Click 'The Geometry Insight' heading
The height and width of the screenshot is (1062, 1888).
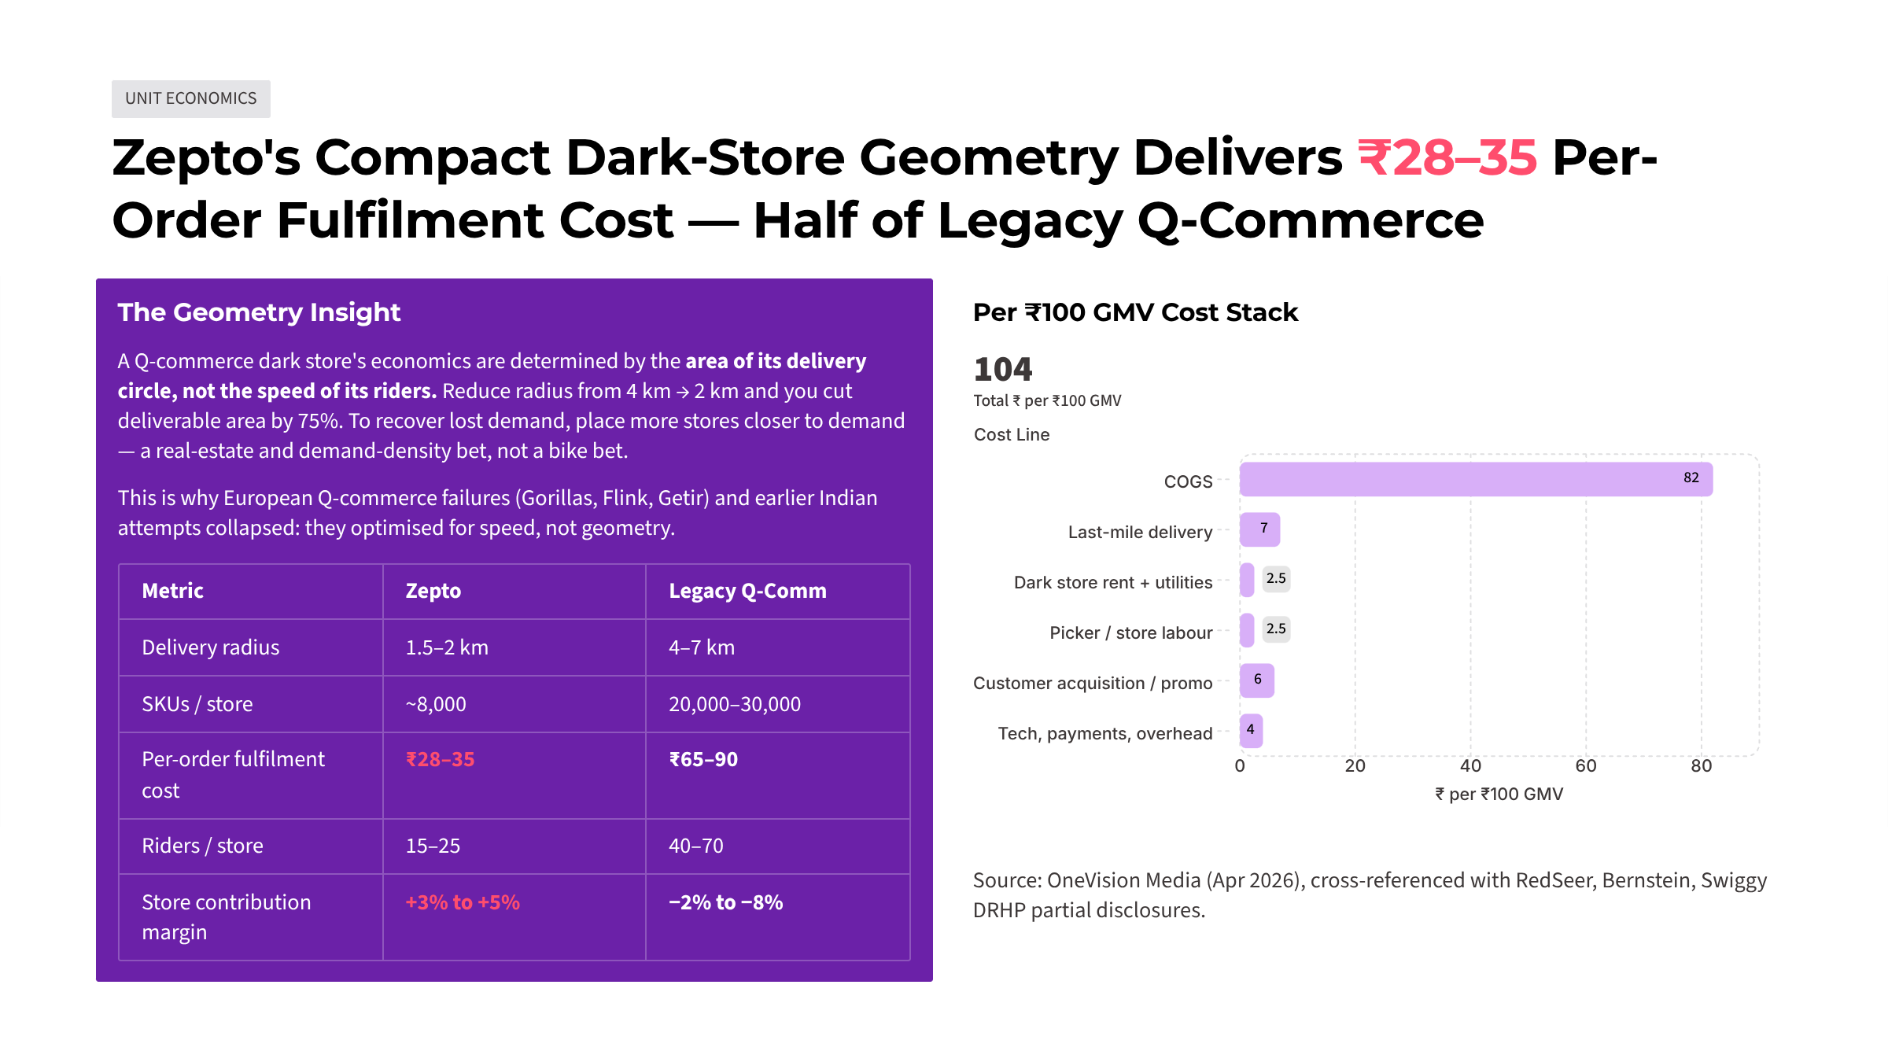259,312
